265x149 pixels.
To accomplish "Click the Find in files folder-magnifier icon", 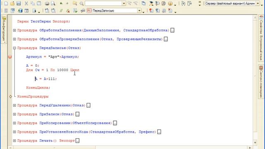I will tap(75, 3).
